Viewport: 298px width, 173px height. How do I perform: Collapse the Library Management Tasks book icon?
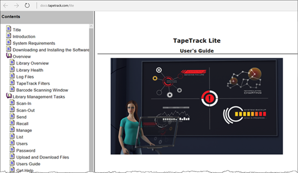click(9, 96)
